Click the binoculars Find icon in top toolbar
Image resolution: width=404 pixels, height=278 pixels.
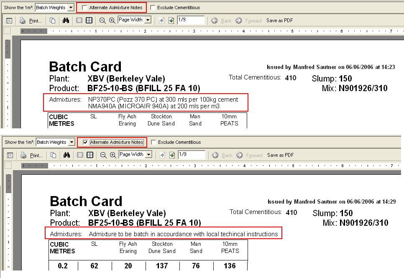point(66,20)
